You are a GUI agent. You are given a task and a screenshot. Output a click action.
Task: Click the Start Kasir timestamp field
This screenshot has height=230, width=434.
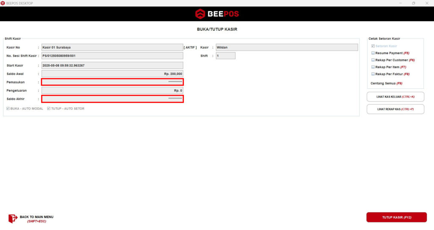coord(112,66)
